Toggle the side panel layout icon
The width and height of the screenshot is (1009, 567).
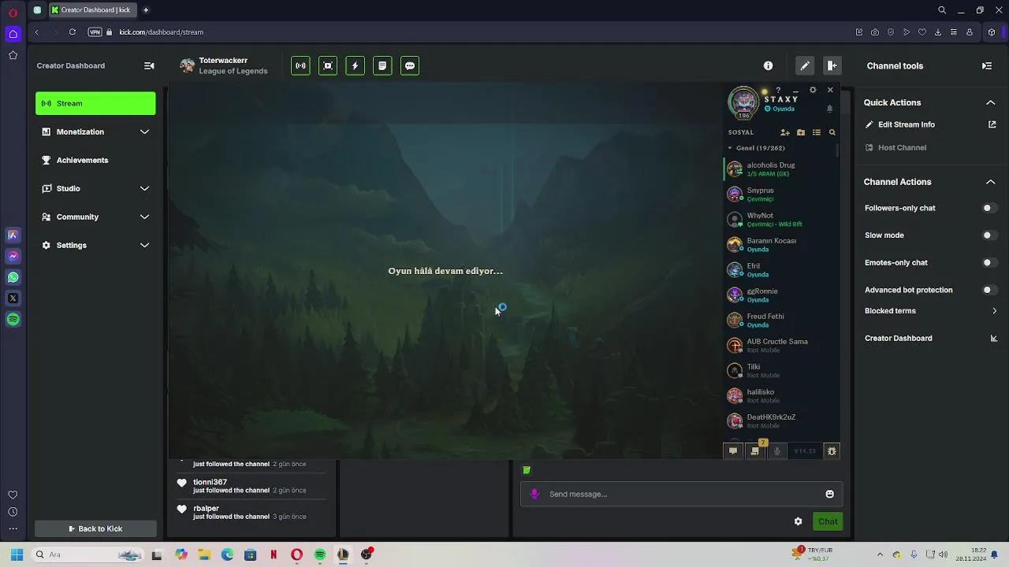[x=832, y=66]
